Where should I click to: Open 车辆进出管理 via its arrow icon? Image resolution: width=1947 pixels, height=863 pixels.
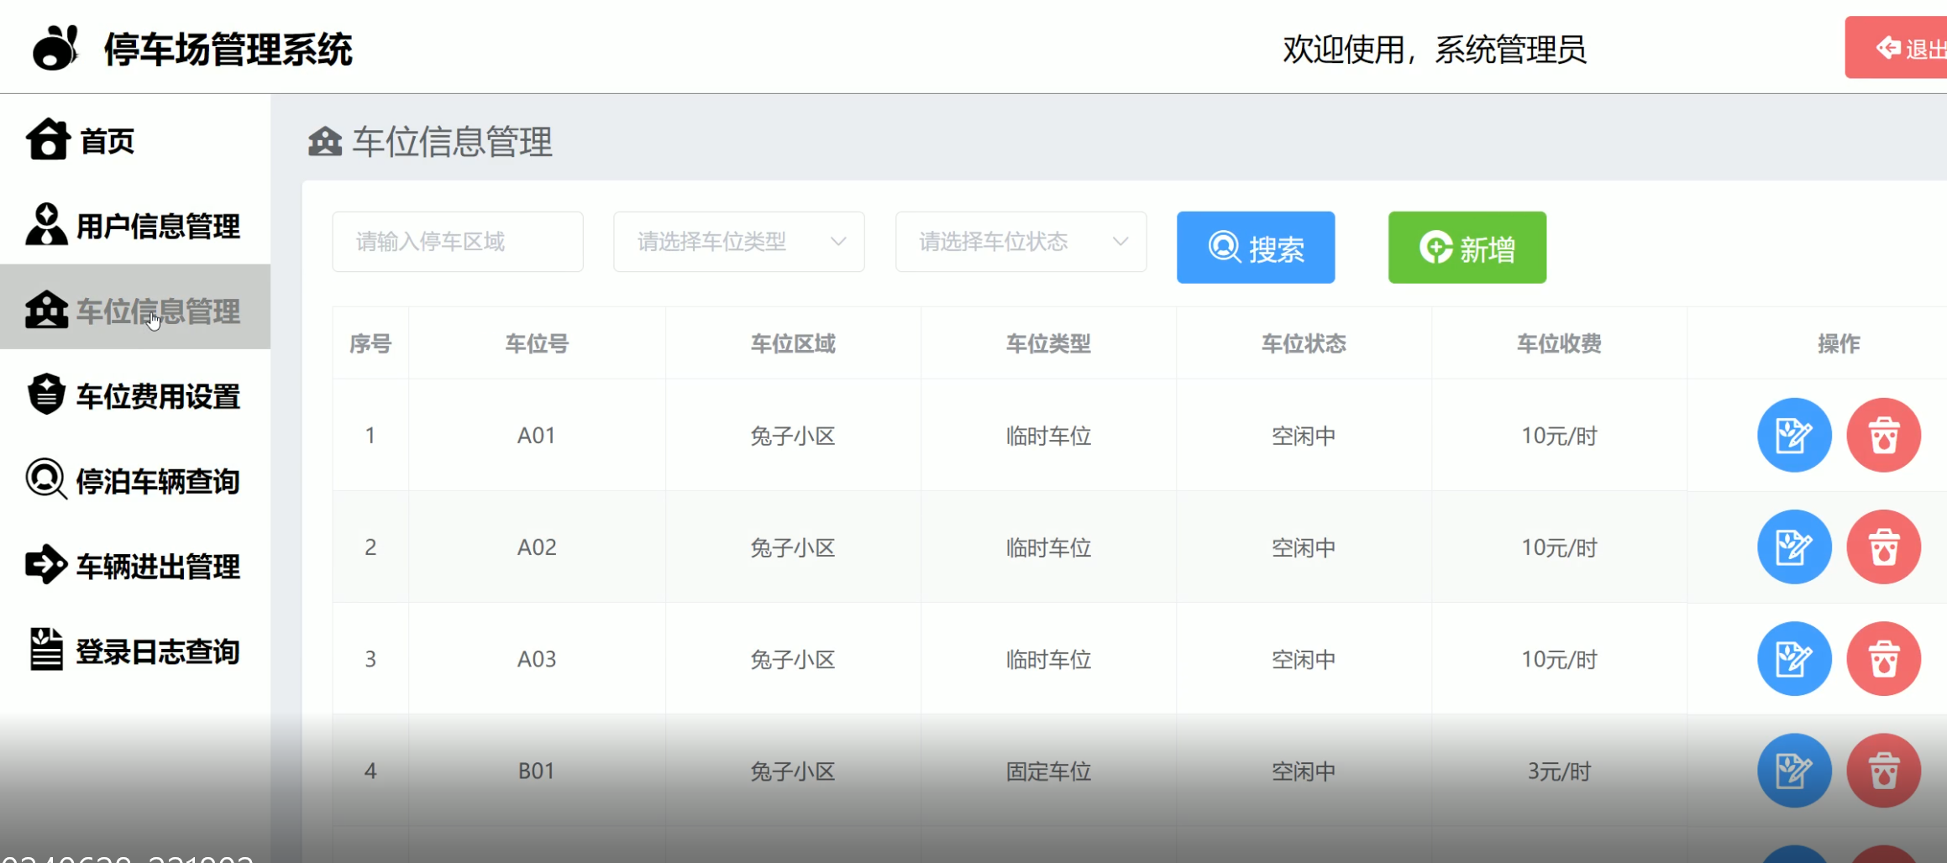[x=46, y=565]
